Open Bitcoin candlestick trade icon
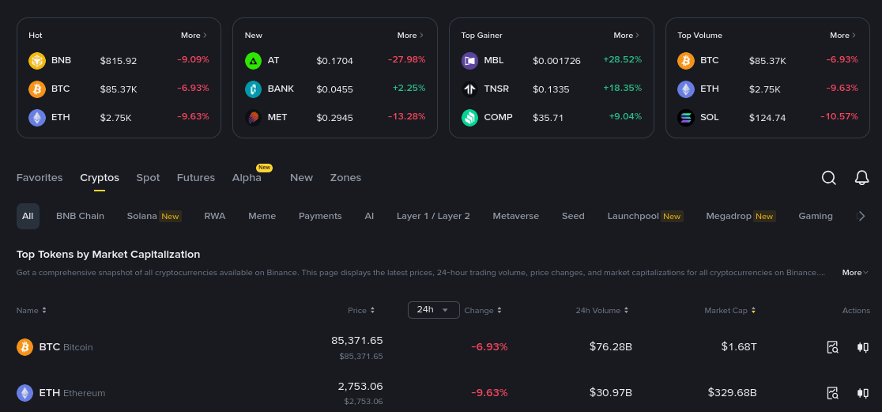The height and width of the screenshot is (412, 882). (862, 347)
